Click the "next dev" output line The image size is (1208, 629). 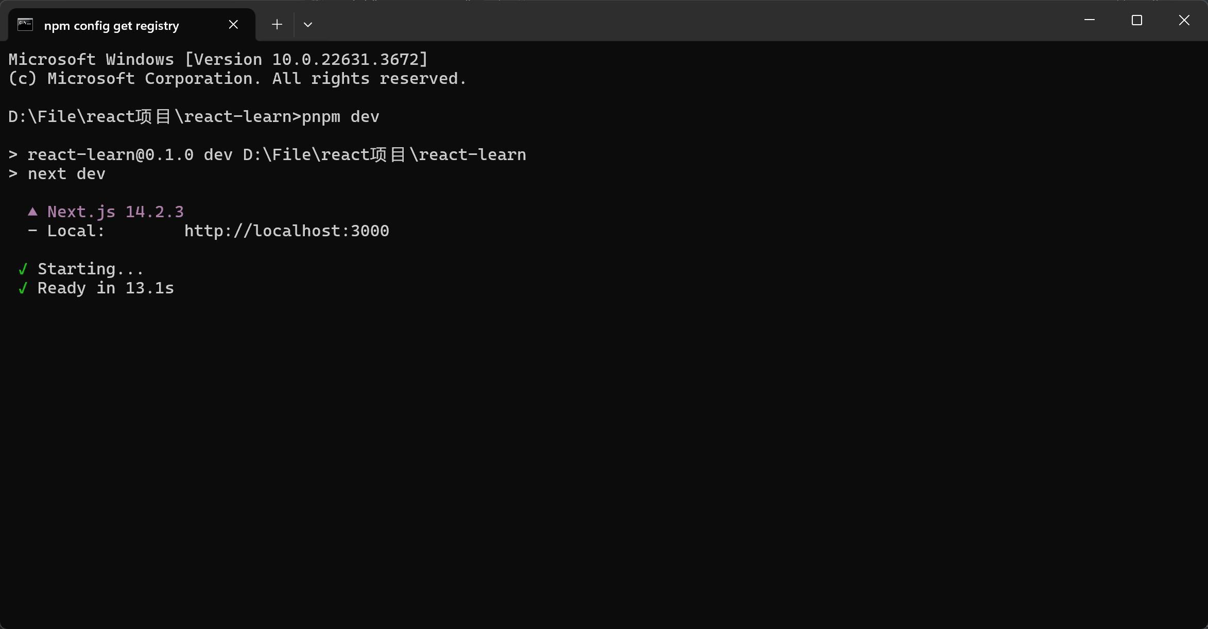pos(66,174)
